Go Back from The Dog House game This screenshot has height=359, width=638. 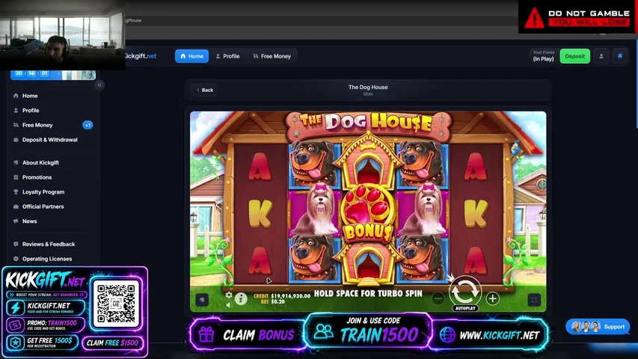tap(205, 90)
